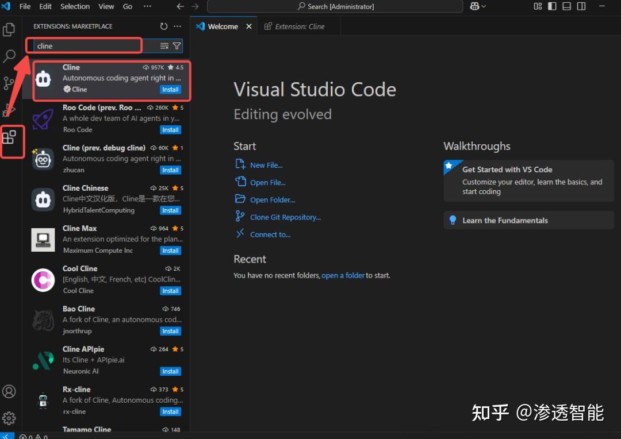
Task: Open the Explorer view in activity bar
Action: [9, 30]
